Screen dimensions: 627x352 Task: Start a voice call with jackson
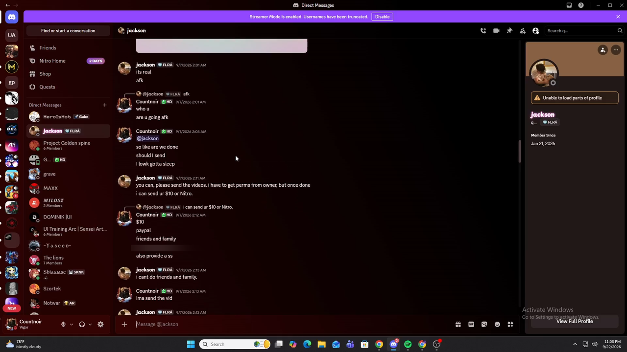coord(483,31)
